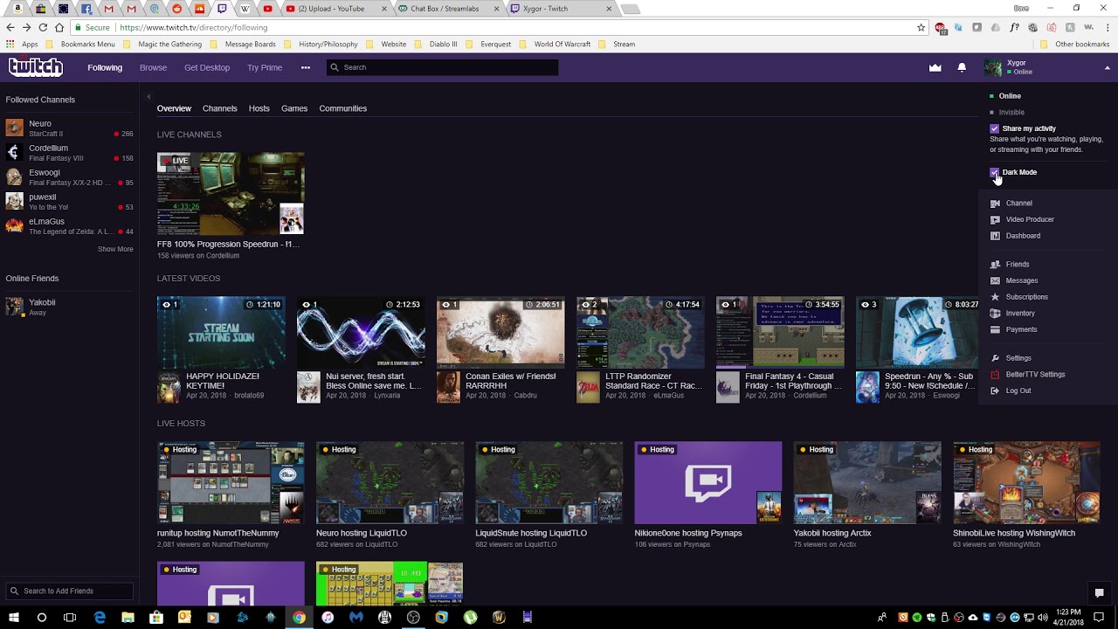The height and width of the screenshot is (629, 1118).
Task: Open HAPPY HOLIDAZE! KEYTIME! video thumbnail
Action: click(221, 332)
